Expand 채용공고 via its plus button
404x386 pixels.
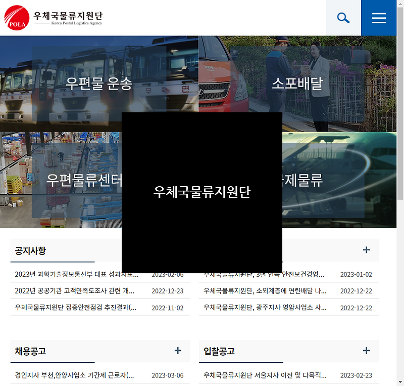pyautogui.click(x=178, y=350)
